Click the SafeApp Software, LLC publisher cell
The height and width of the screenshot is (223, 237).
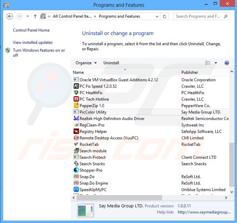(201, 132)
